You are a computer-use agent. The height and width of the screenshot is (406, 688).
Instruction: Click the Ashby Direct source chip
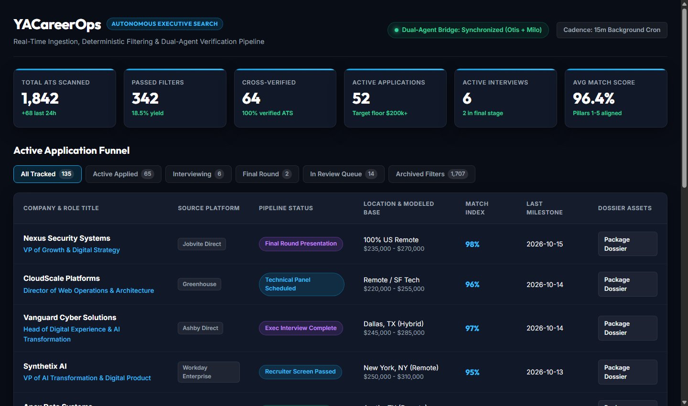coord(200,328)
